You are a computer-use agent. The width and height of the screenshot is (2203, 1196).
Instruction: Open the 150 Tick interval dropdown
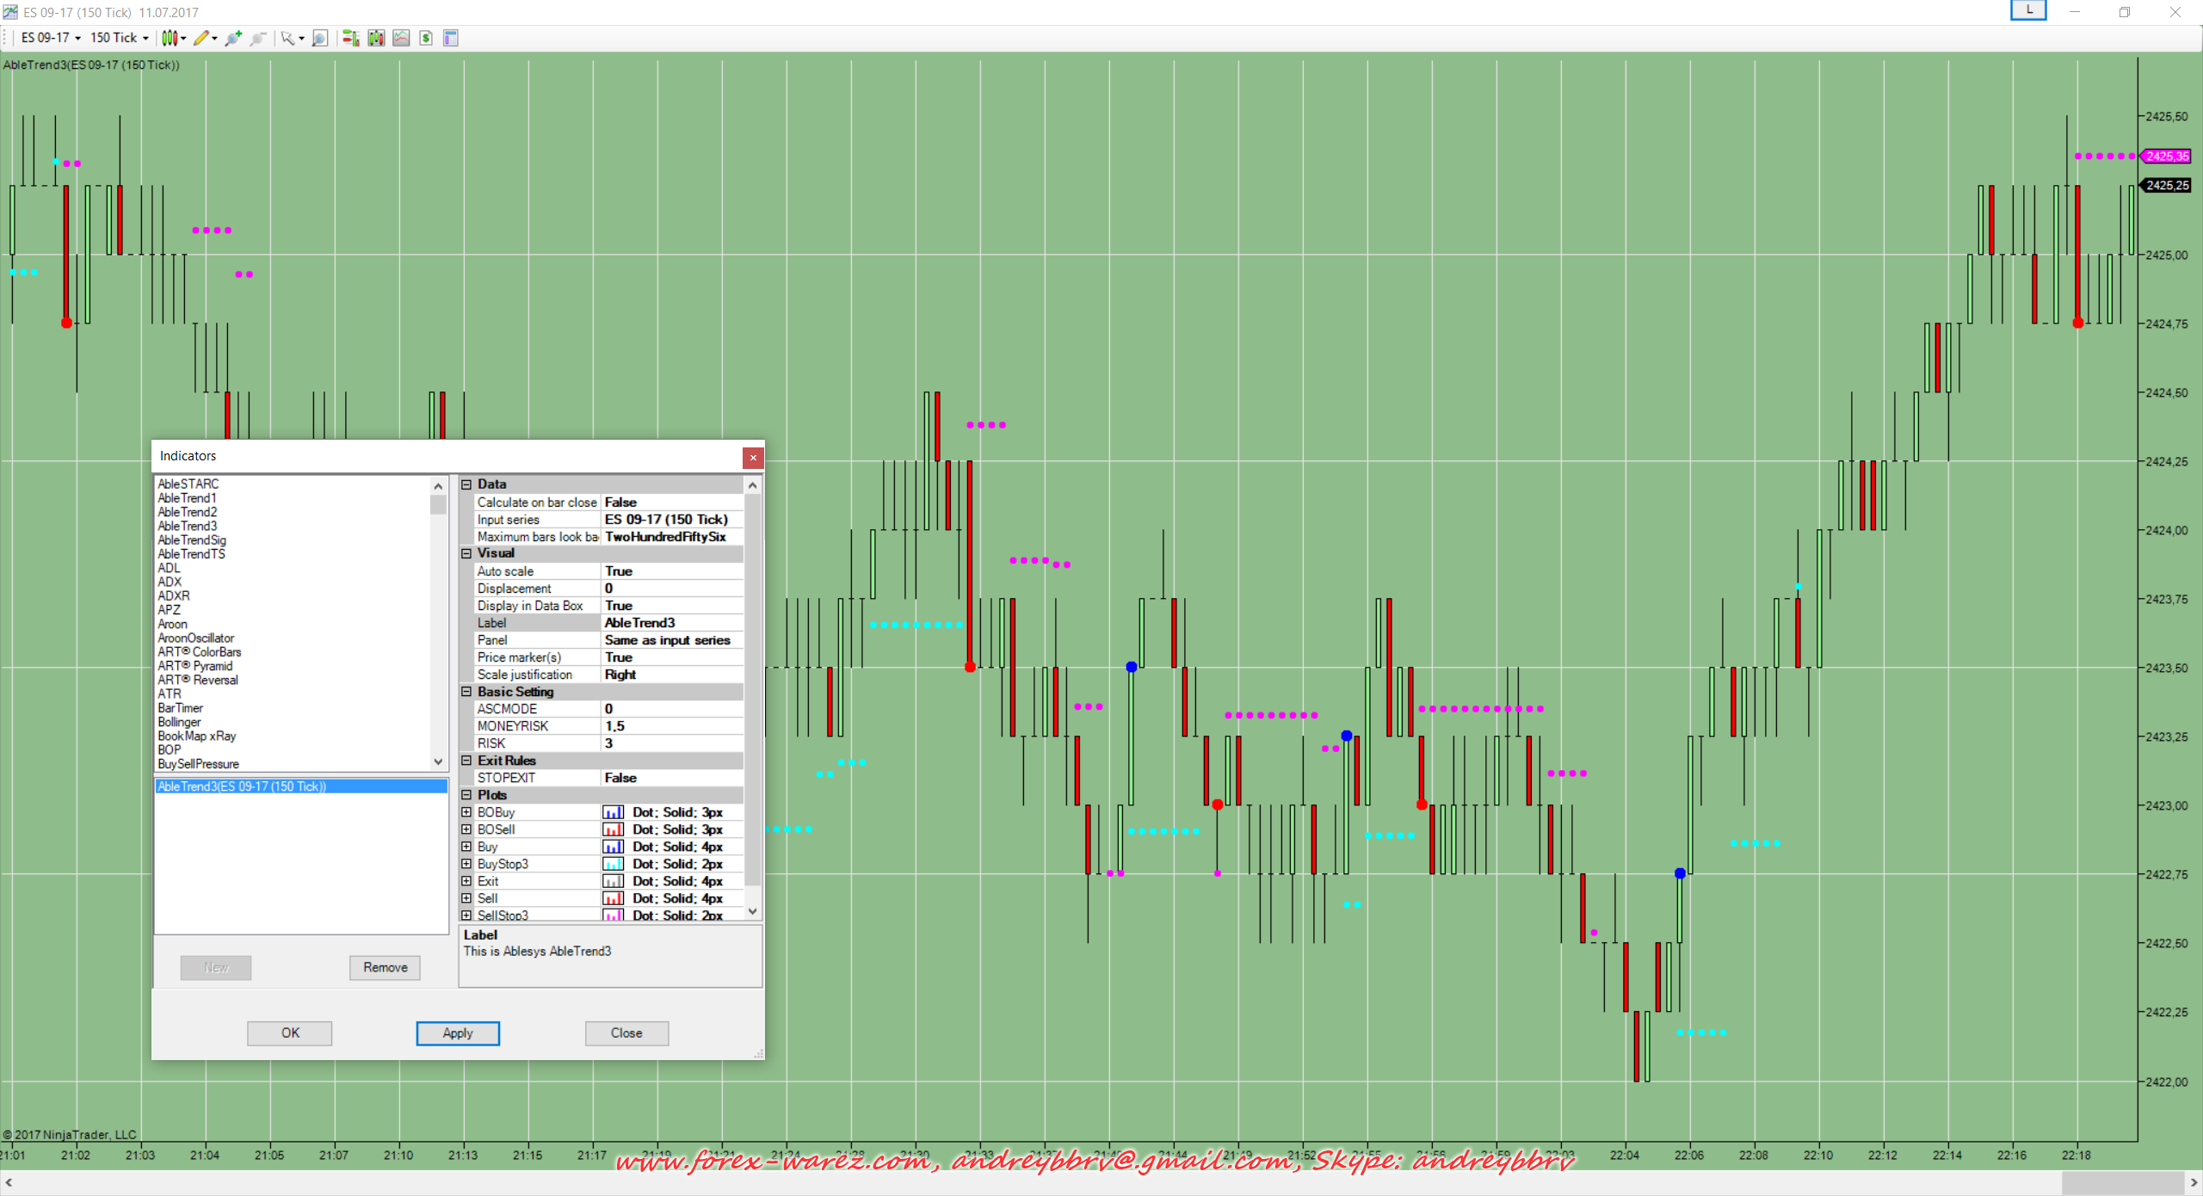tap(119, 38)
